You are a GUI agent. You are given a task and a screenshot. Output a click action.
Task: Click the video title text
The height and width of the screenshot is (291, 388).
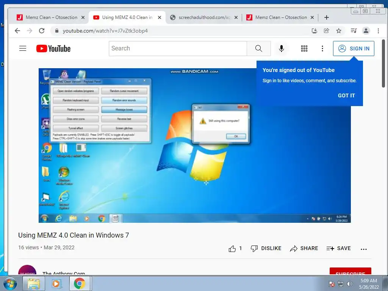[x=74, y=235]
